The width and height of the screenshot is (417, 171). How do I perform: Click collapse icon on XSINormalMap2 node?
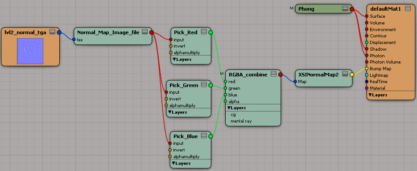(345, 74)
